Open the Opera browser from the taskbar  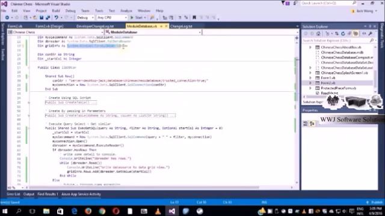click(x=116, y=211)
